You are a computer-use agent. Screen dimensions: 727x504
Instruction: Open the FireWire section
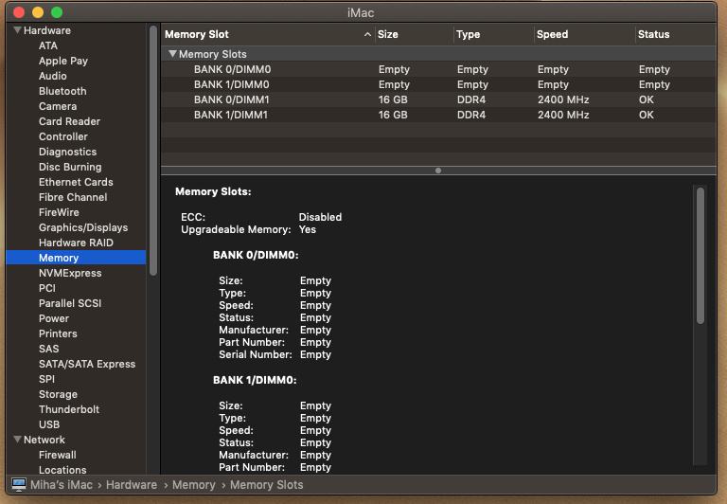[59, 212]
